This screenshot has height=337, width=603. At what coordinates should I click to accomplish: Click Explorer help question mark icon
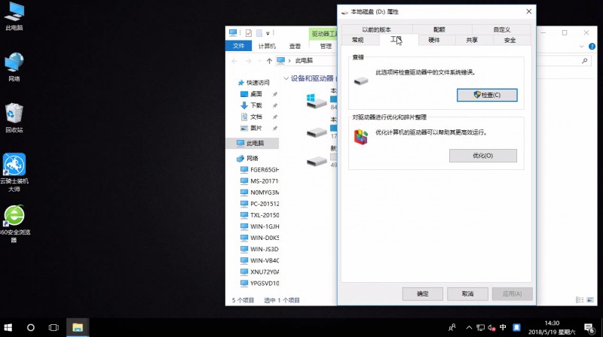592,47
